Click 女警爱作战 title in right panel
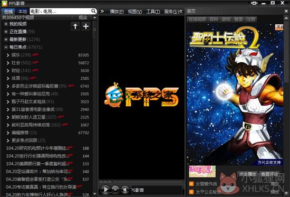The height and width of the screenshot is (197, 290). 206,184
